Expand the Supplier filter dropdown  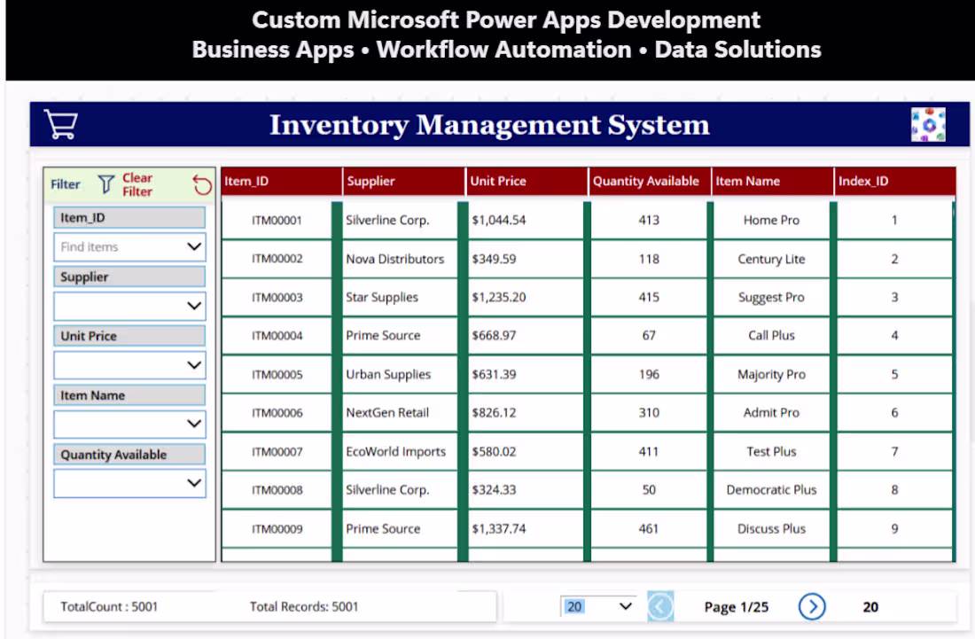pos(129,306)
